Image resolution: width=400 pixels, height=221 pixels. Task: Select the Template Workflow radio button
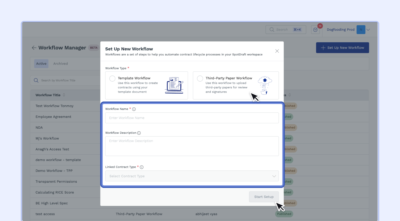(x=112, y=79)
